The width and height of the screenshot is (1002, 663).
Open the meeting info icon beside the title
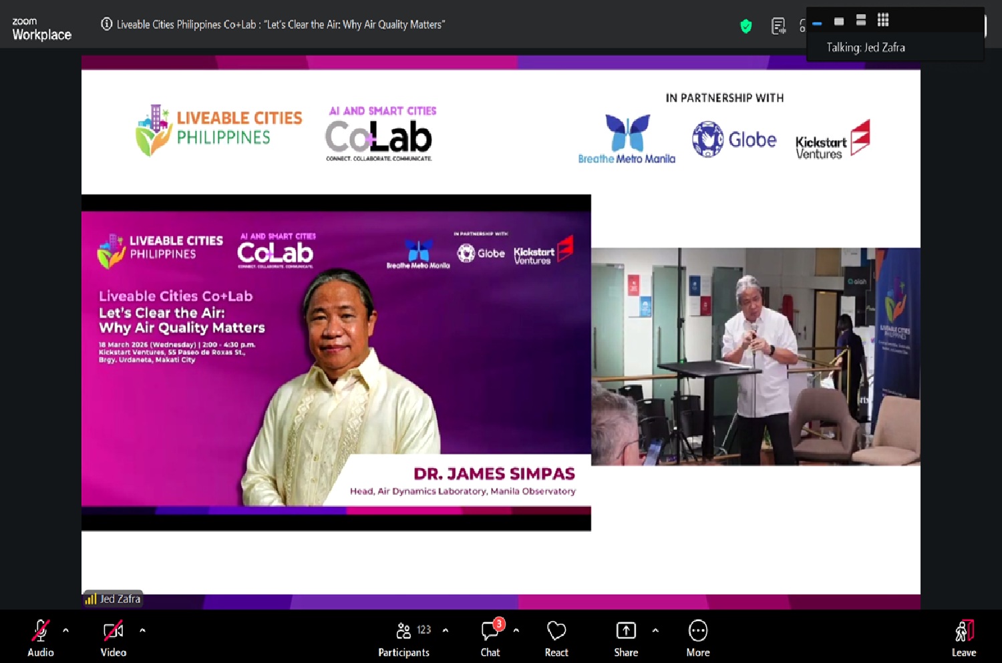[x=106, y=24]
